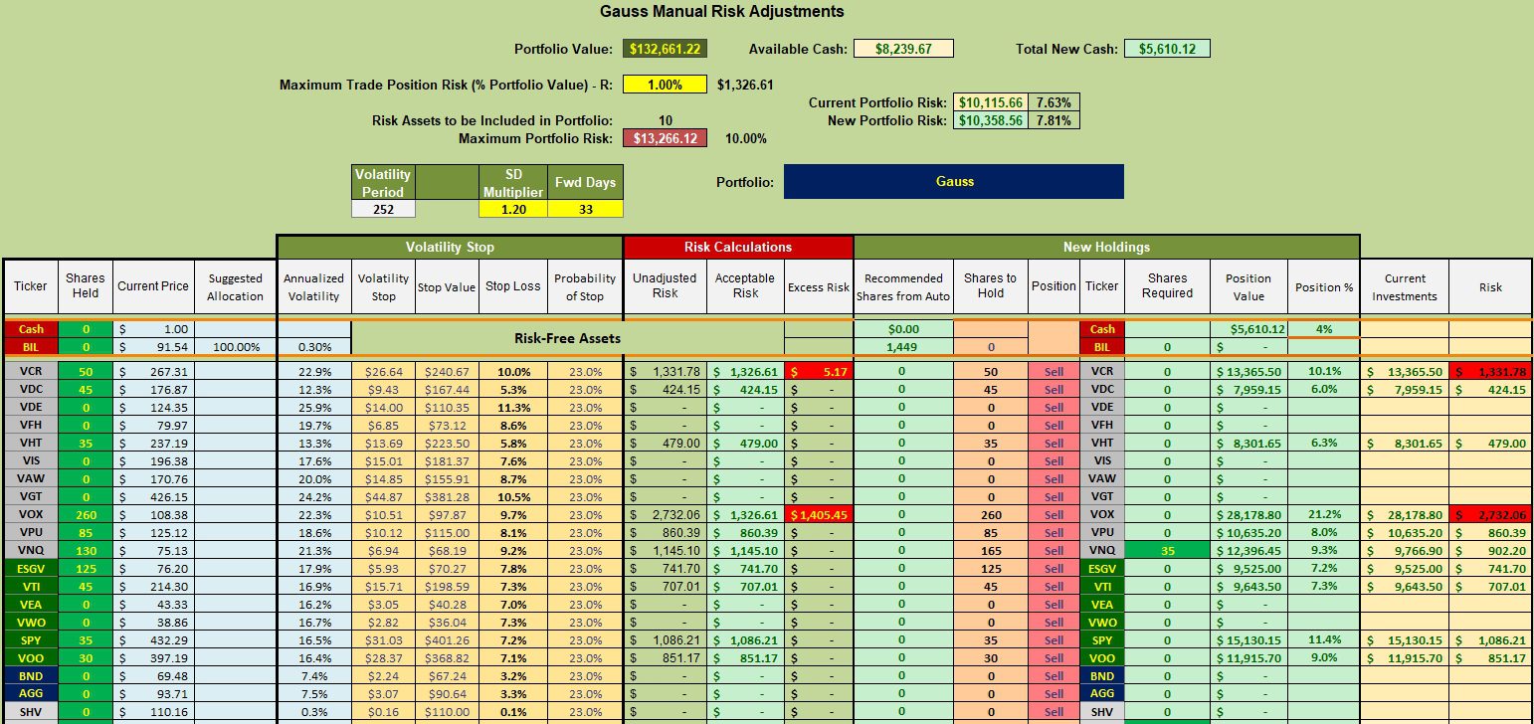Select the VCR current price 267.31
The image size is (1534, 724).
[152, 371]
